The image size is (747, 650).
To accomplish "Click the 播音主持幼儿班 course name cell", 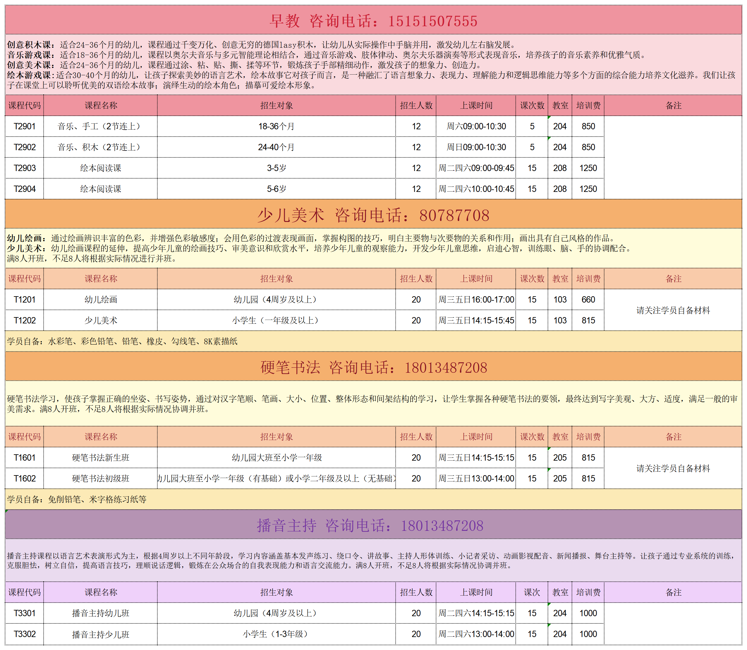I will point(100,613).
